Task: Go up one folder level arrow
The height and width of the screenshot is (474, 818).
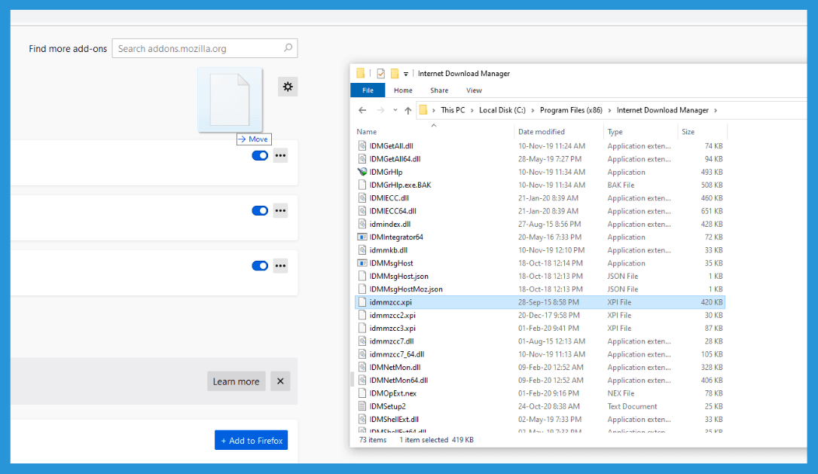Action: point(408,110)
